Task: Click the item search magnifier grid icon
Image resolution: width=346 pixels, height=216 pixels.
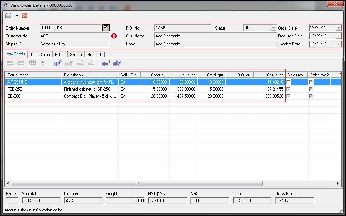Action: click(x=80, y=63)
